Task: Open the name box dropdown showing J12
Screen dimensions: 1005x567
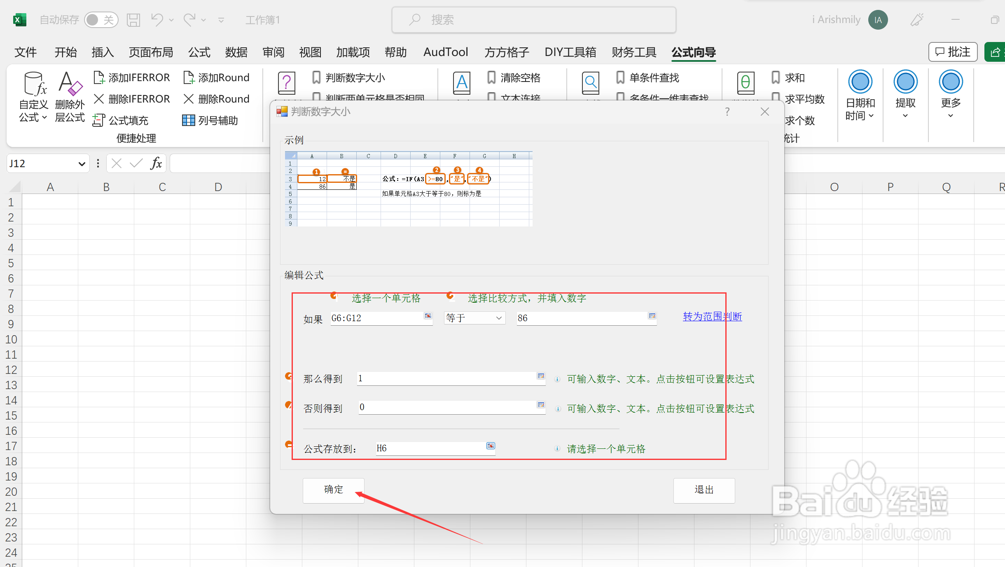Action: pyautogui.click(x=81, y=163)
